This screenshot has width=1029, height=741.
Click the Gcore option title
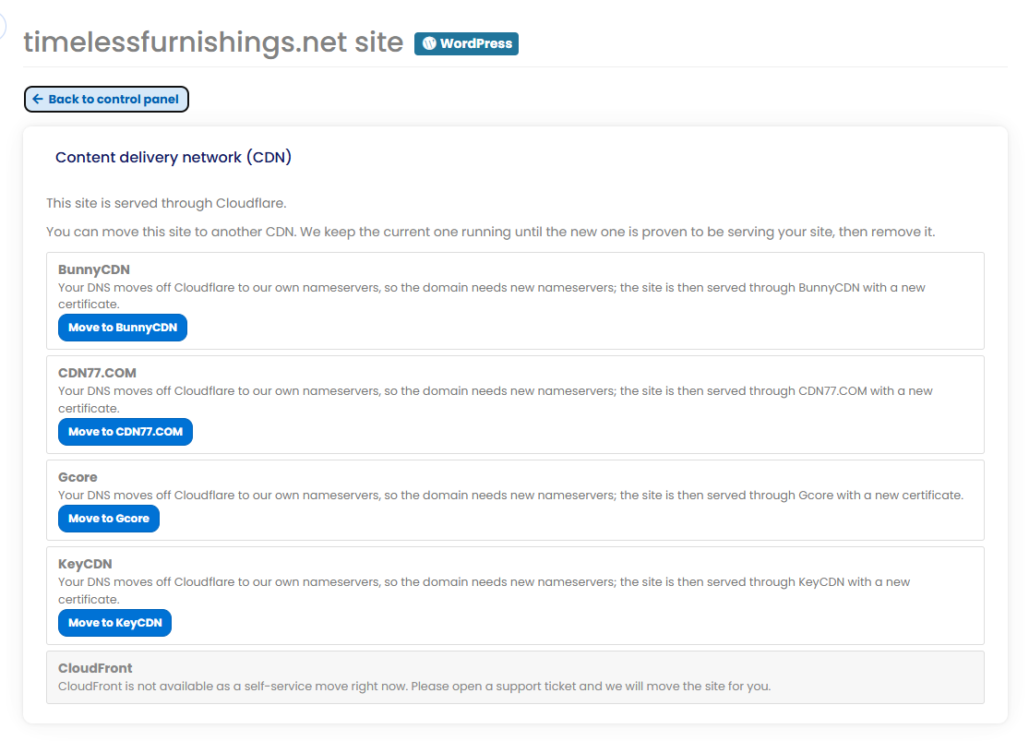point(78,477)
